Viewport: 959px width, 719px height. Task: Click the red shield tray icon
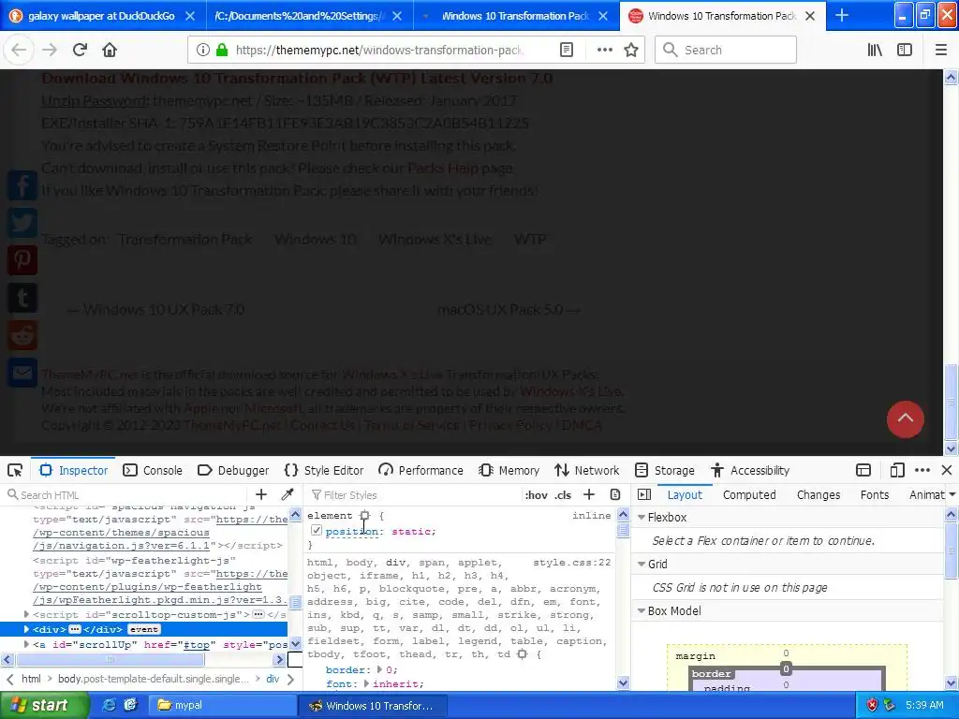872,705
